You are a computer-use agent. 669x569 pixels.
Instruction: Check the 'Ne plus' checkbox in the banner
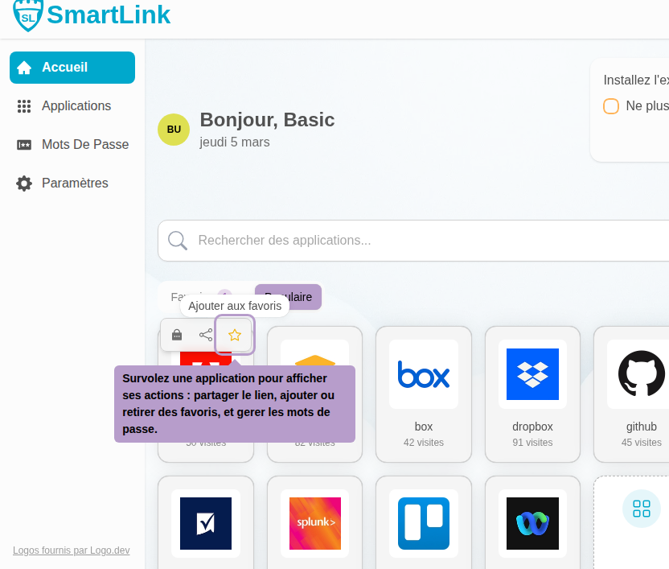611,105
